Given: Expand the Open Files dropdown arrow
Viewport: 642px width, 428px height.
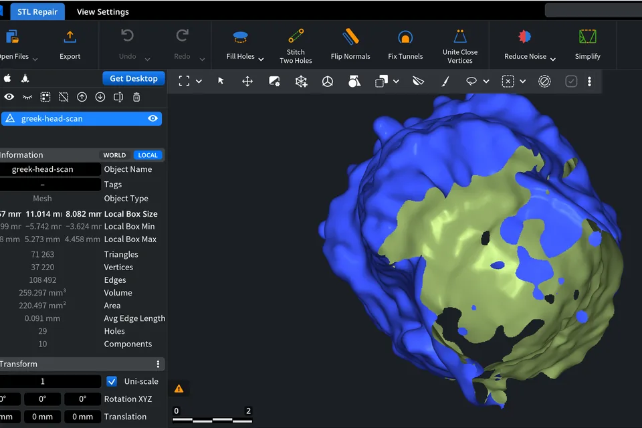Looking at the screenshot, I should [35, 59].
